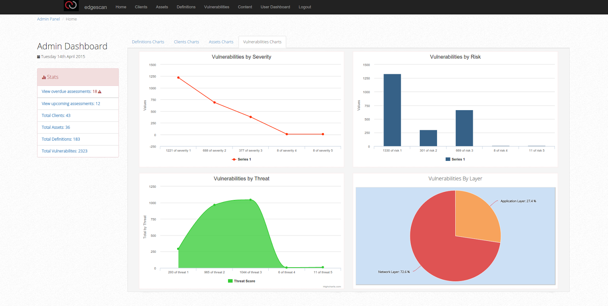Click the tallest risk 1 bar
This screenshot has height=306, width=608.
click(x=392, y=110)
